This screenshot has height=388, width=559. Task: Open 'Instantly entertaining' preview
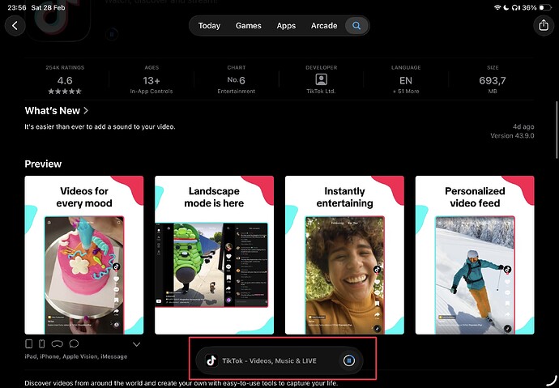pyautogui.click(x=345, y=255)
